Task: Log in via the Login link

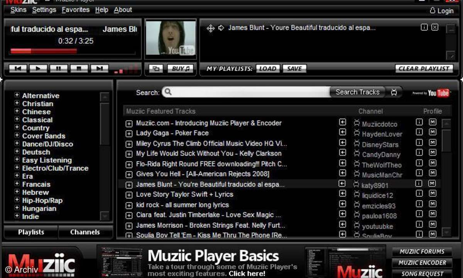Action: 442,11
